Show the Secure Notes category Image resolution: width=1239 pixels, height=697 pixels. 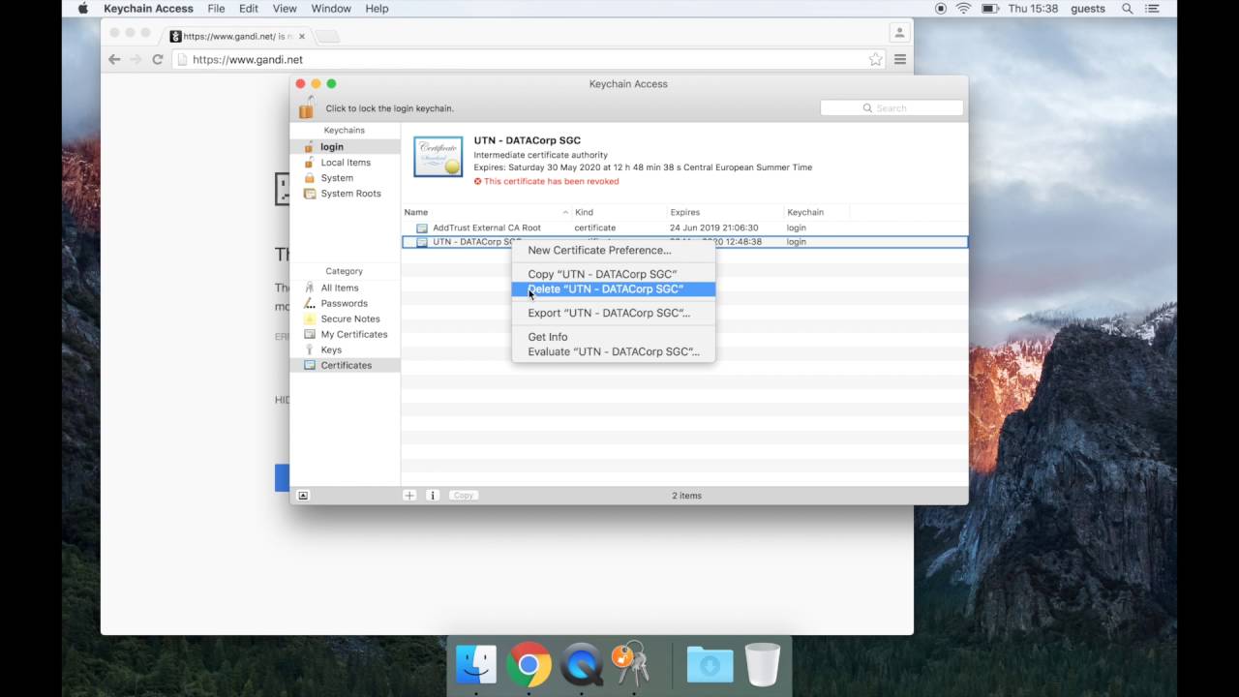click(345, 318)
